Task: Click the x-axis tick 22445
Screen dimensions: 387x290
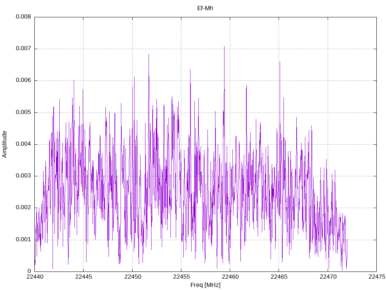Action: click(x=84, y=277)
